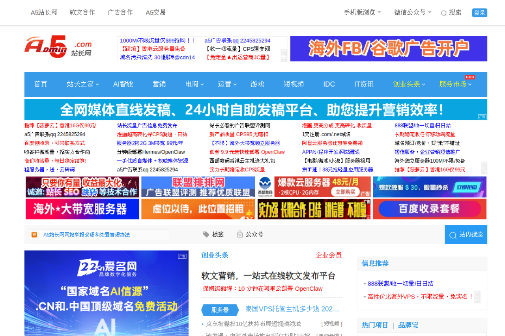Expand the 手机版浏览 dropdown

(379, 12)
